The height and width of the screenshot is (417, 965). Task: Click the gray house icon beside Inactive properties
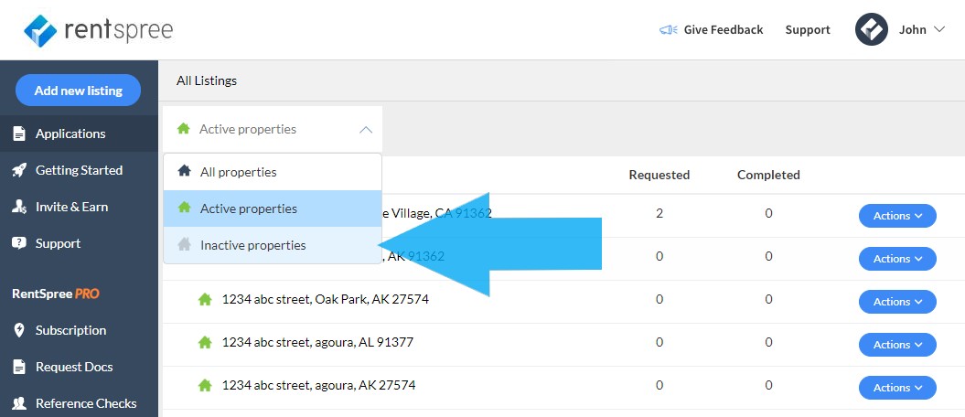coord(184,245)
